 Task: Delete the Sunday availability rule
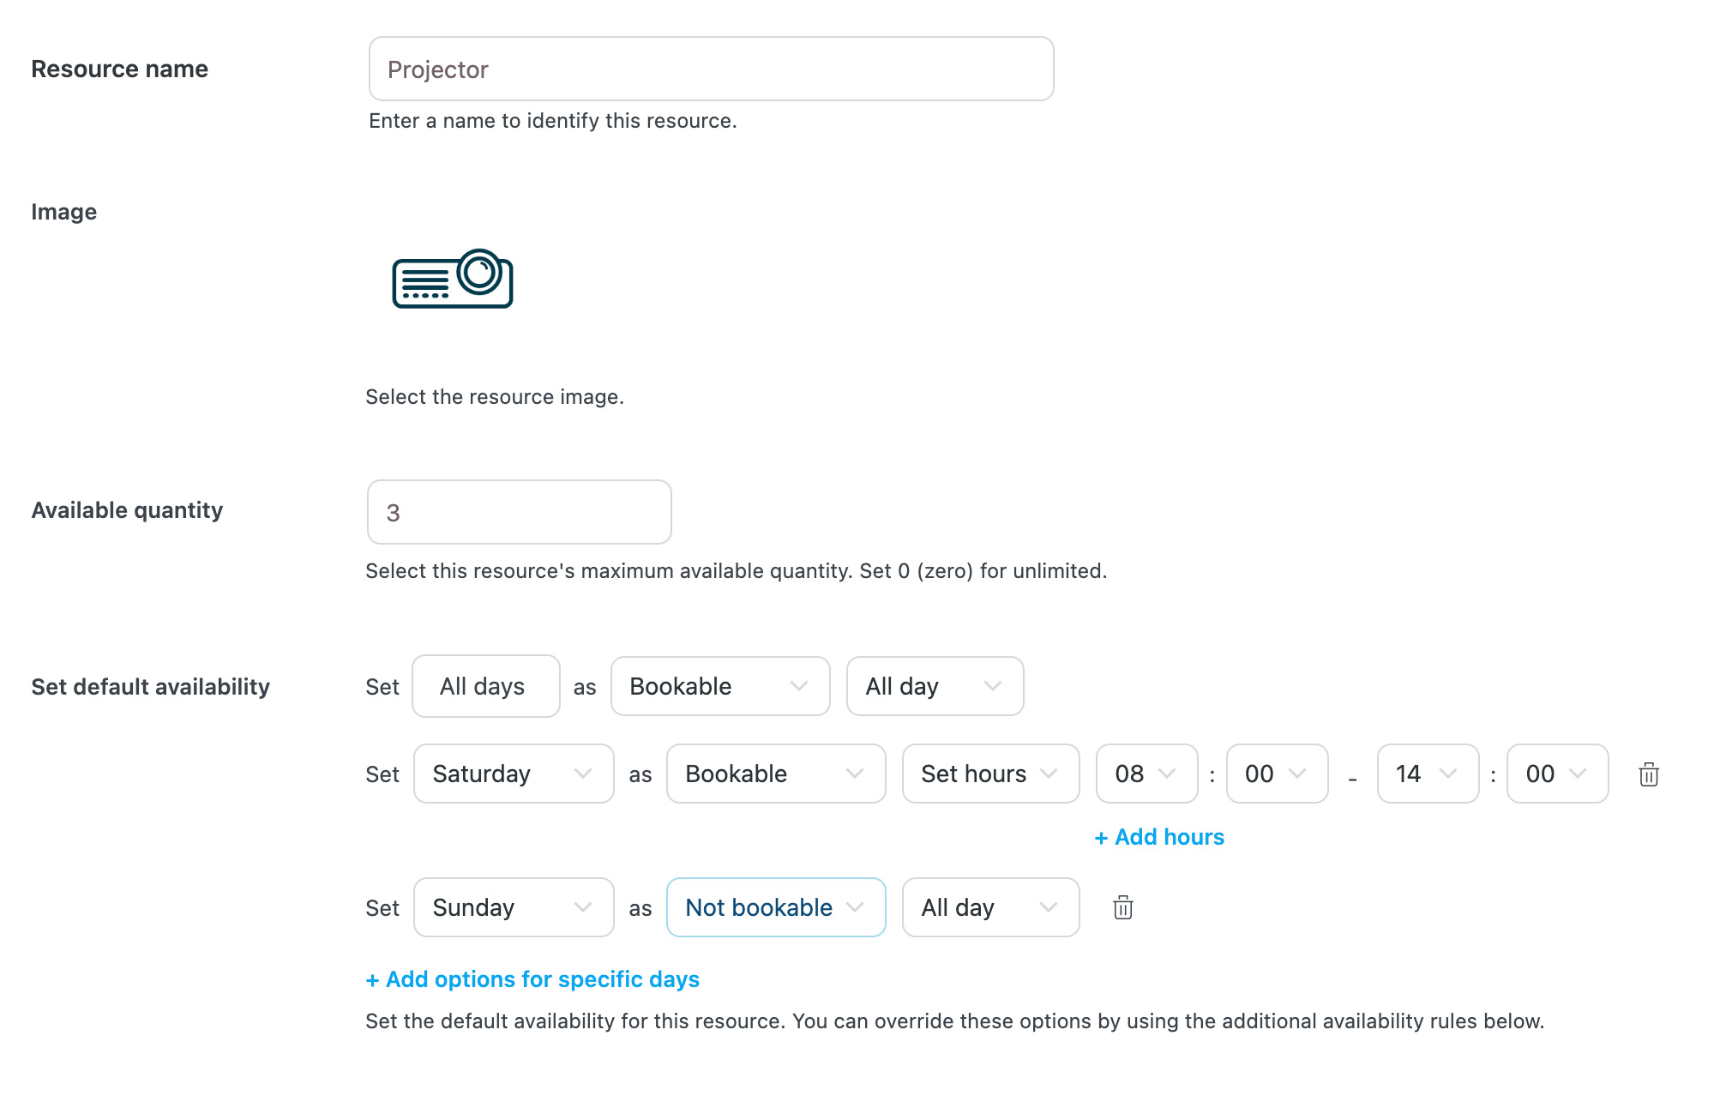pos(1122,907)
